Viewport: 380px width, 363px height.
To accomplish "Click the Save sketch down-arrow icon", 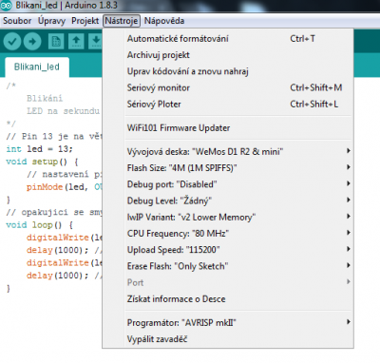I will tap(96, 41).
